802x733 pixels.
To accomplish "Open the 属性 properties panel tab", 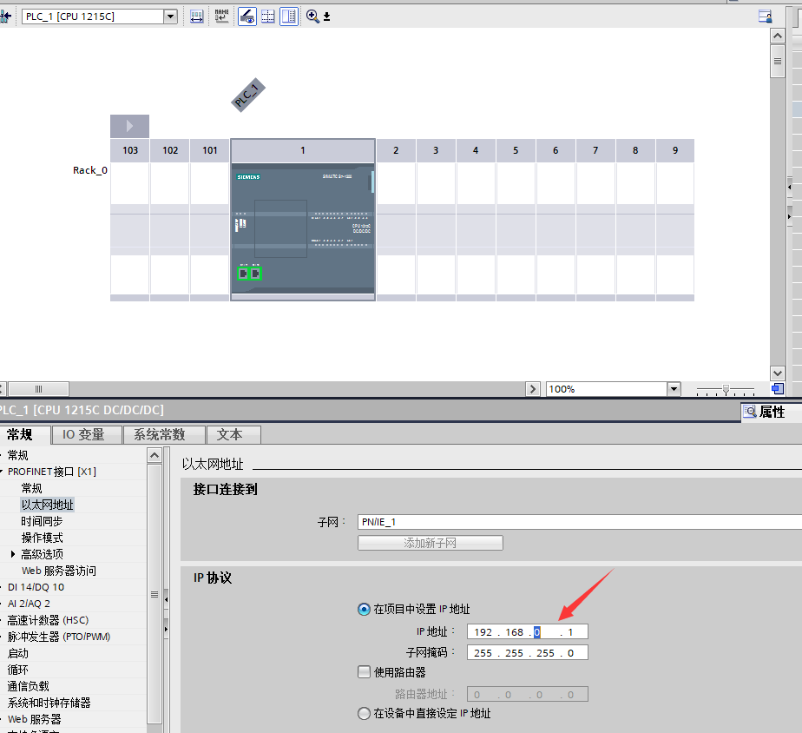I will coord(765,412).
